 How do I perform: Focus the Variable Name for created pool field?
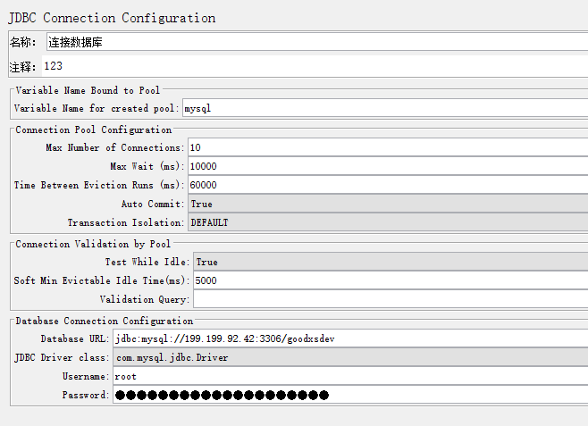[384, 108]
